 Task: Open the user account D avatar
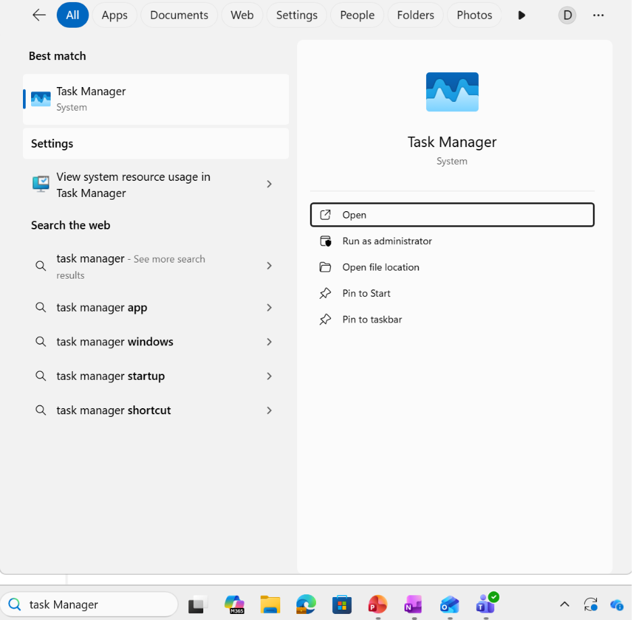(567, 16)
